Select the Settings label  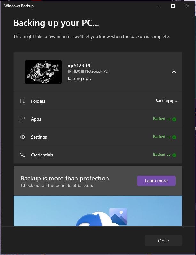39,137
